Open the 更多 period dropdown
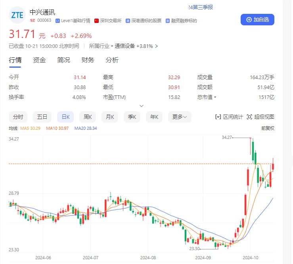Image resolution: width=293 pixels, height=264 pixels. pyautogui.click(x=180, y=117)
